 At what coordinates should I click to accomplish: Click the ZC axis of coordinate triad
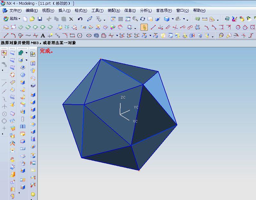tap(120, 108)
